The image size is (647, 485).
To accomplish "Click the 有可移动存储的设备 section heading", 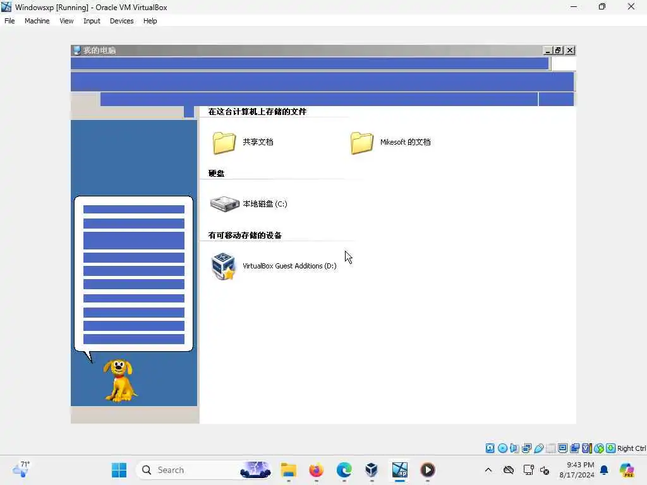I will pos(245,236).
